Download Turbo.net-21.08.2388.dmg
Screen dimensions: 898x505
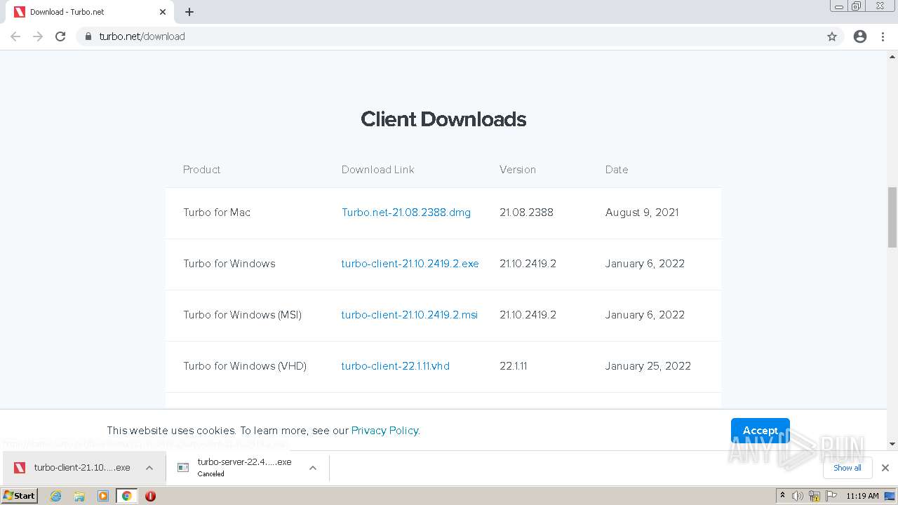[x=406, y=213]
